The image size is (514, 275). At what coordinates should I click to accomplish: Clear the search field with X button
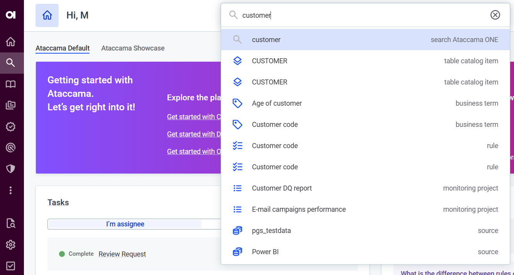495,15
